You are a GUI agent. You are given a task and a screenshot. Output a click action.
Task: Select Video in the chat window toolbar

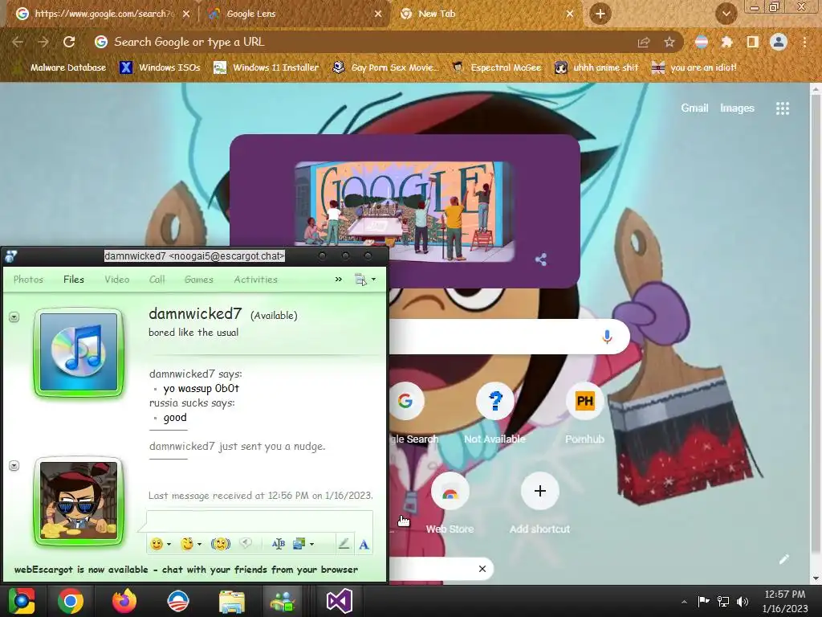[117, 280]
